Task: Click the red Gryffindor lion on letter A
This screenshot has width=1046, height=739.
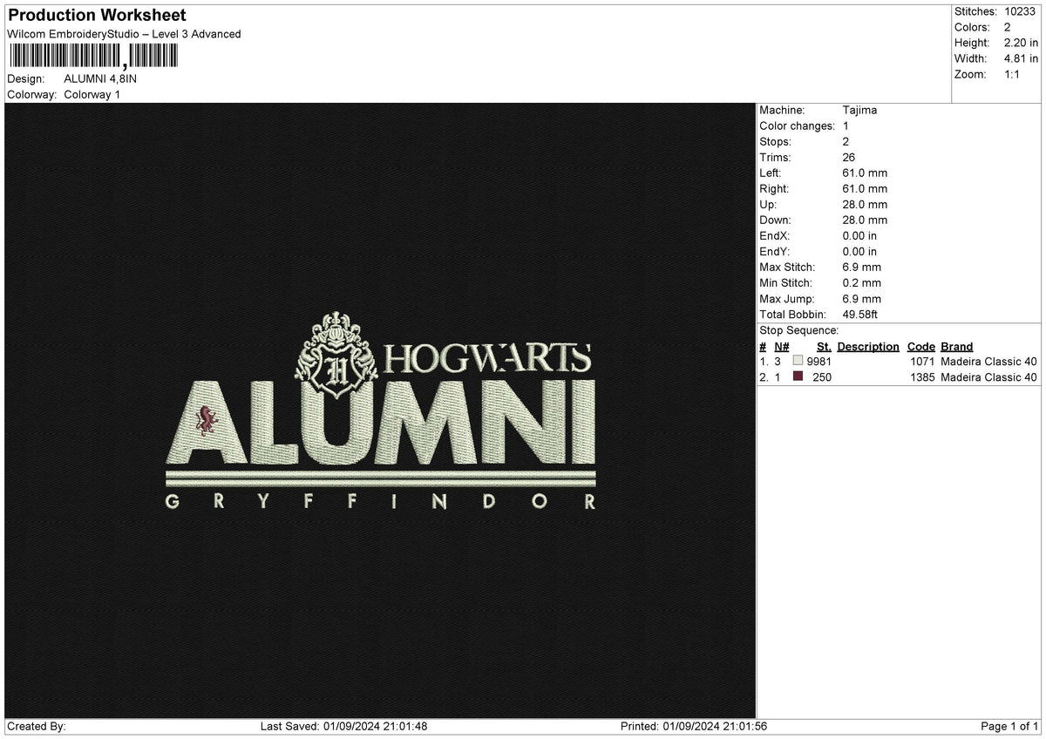Action: 207,420
